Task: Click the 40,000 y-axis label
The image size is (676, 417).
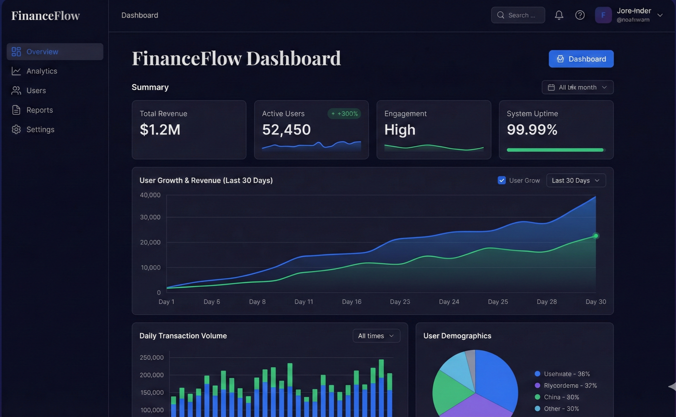Action: tap(150, 195)
